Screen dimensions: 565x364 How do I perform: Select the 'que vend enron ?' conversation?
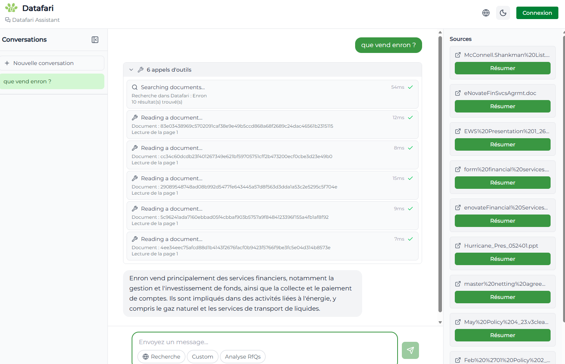pos(52,81)
